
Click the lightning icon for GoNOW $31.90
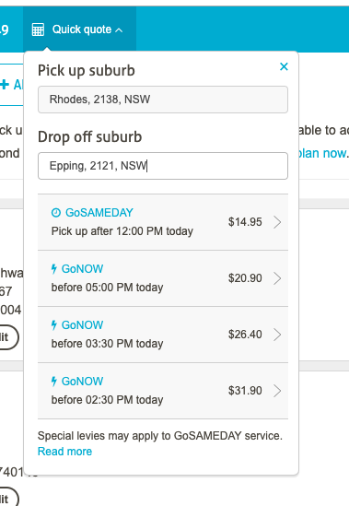pyautogui.click(x=54, y=381)
